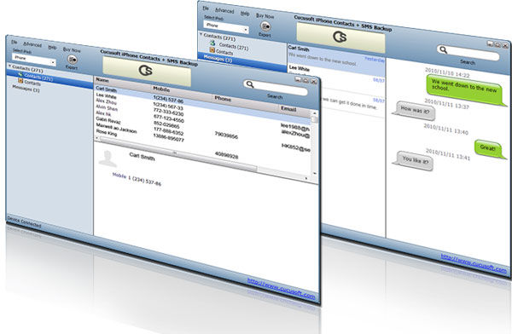This screenshot has height=334, width=512.
Task: Open the Select iPod dropdown in back window
Action: (226, 26)
